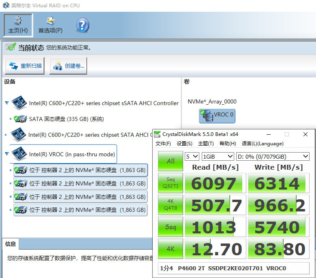Open the 1GiB test size dropdown
This screenshot has height=278, width=316.
(x=218, y=157)
